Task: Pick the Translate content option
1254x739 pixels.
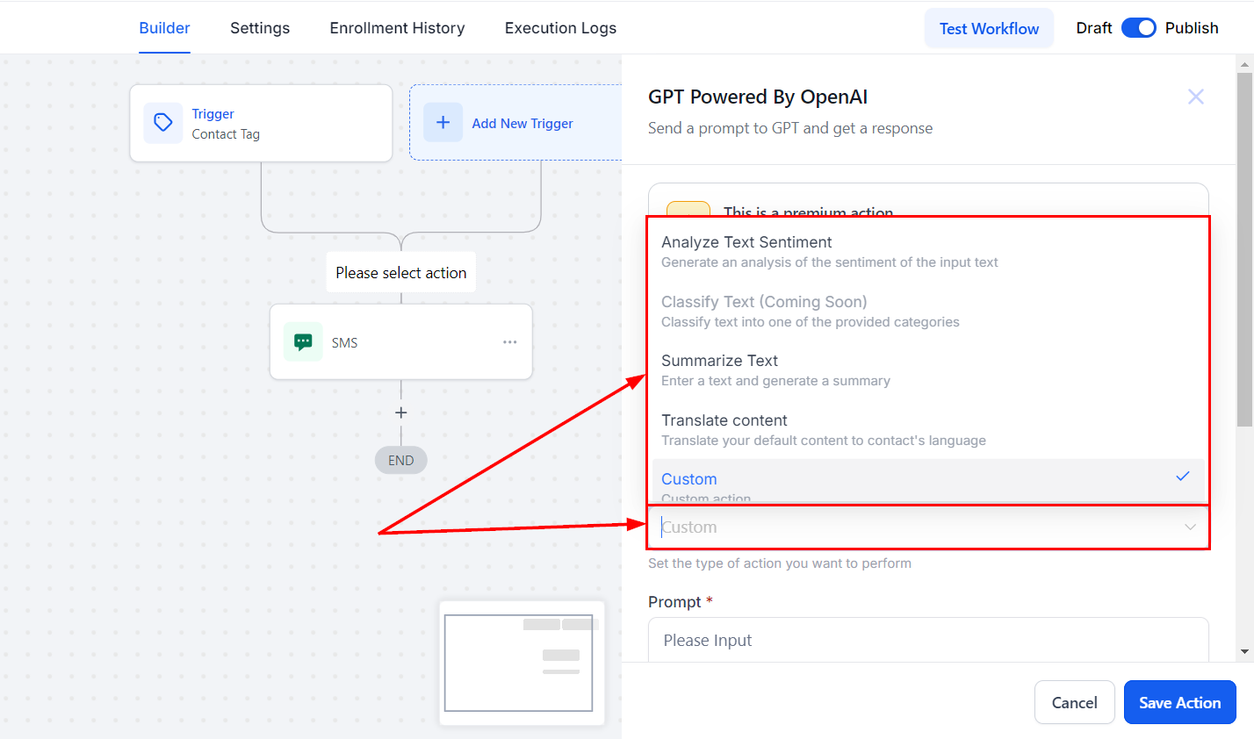Action: click(x=724, y=421)
